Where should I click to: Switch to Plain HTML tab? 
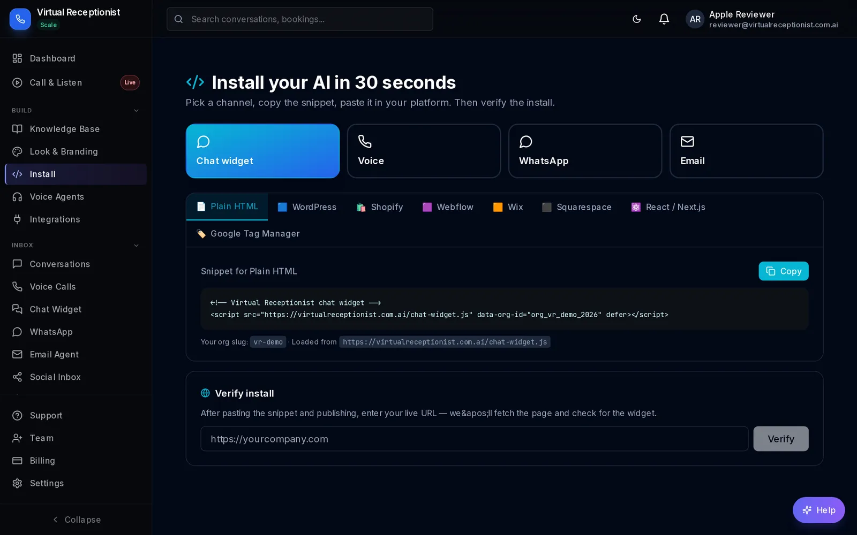[x=227, y=207]
